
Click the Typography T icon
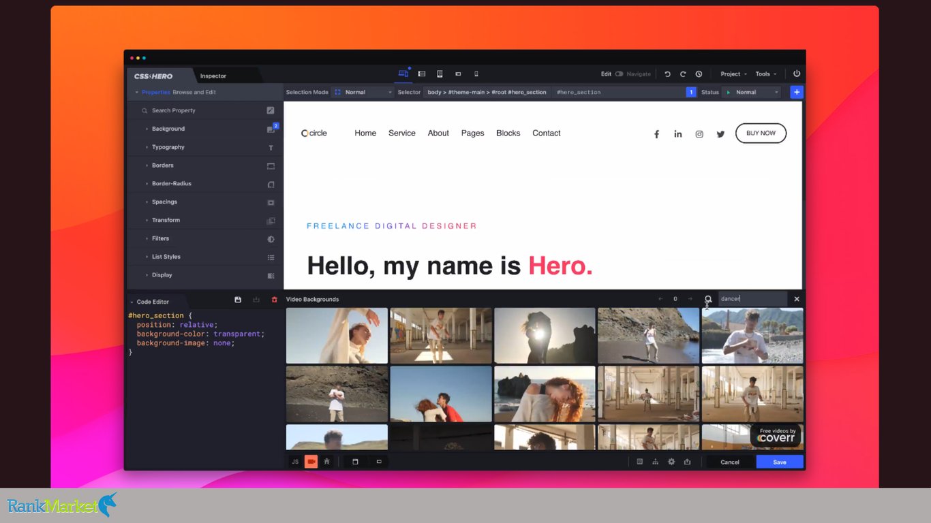271,147
